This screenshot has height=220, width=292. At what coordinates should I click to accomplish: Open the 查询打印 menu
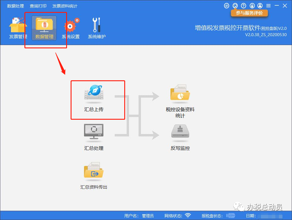(x=38, y=6)
